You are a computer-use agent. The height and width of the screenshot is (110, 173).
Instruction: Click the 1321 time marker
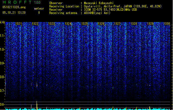point(18,24)
